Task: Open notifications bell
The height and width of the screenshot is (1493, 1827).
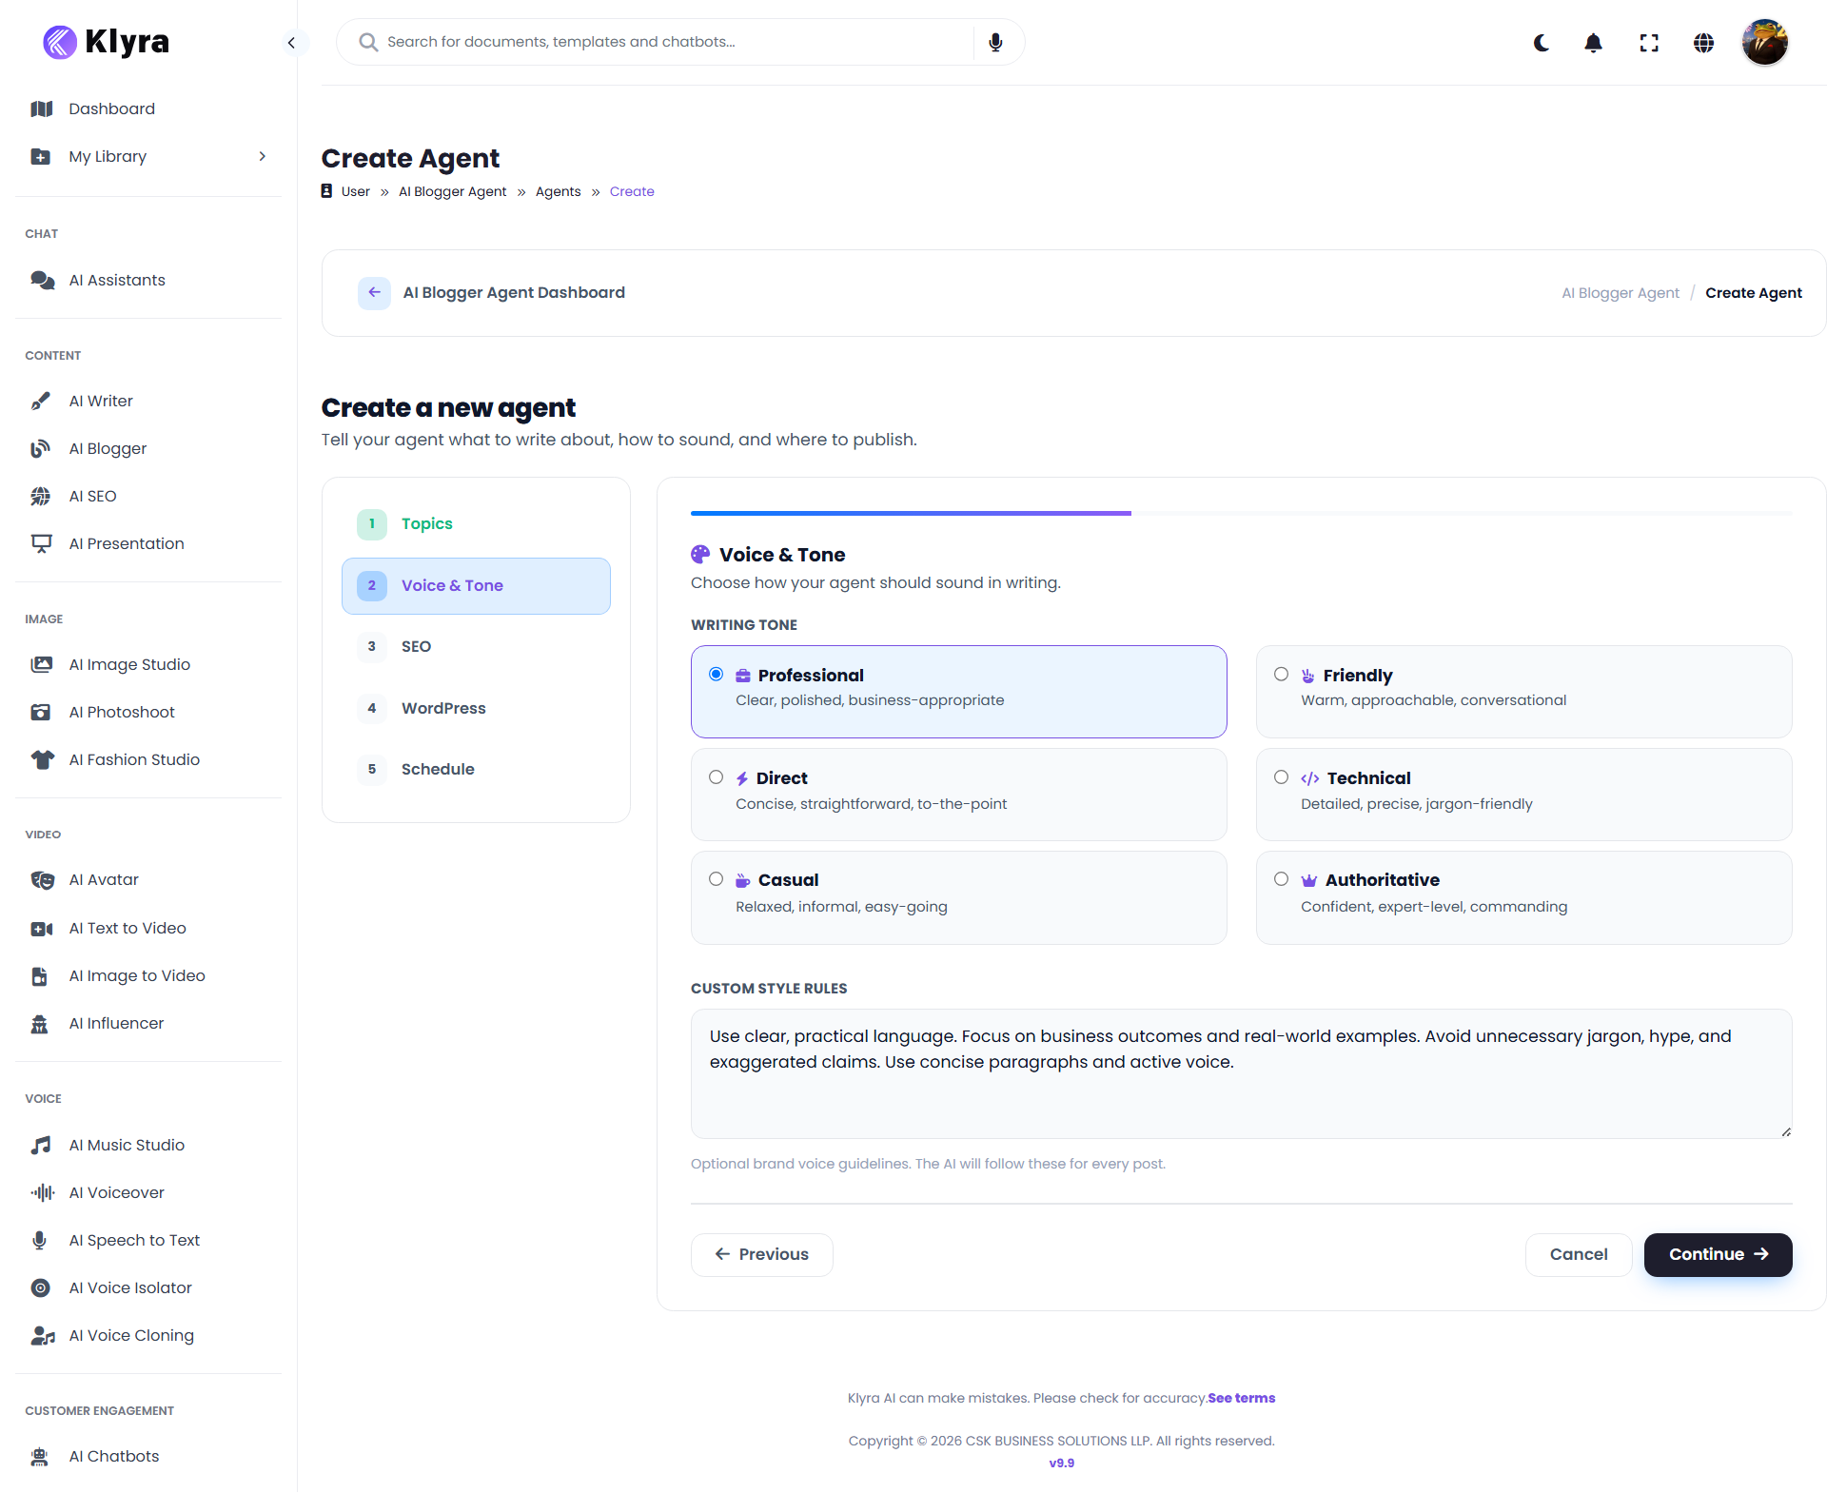Action: point(1594,43)
